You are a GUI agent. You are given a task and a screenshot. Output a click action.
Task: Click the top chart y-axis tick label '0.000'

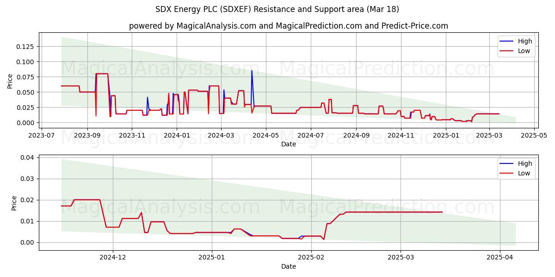pyautogui.click(x=26, y=123)
